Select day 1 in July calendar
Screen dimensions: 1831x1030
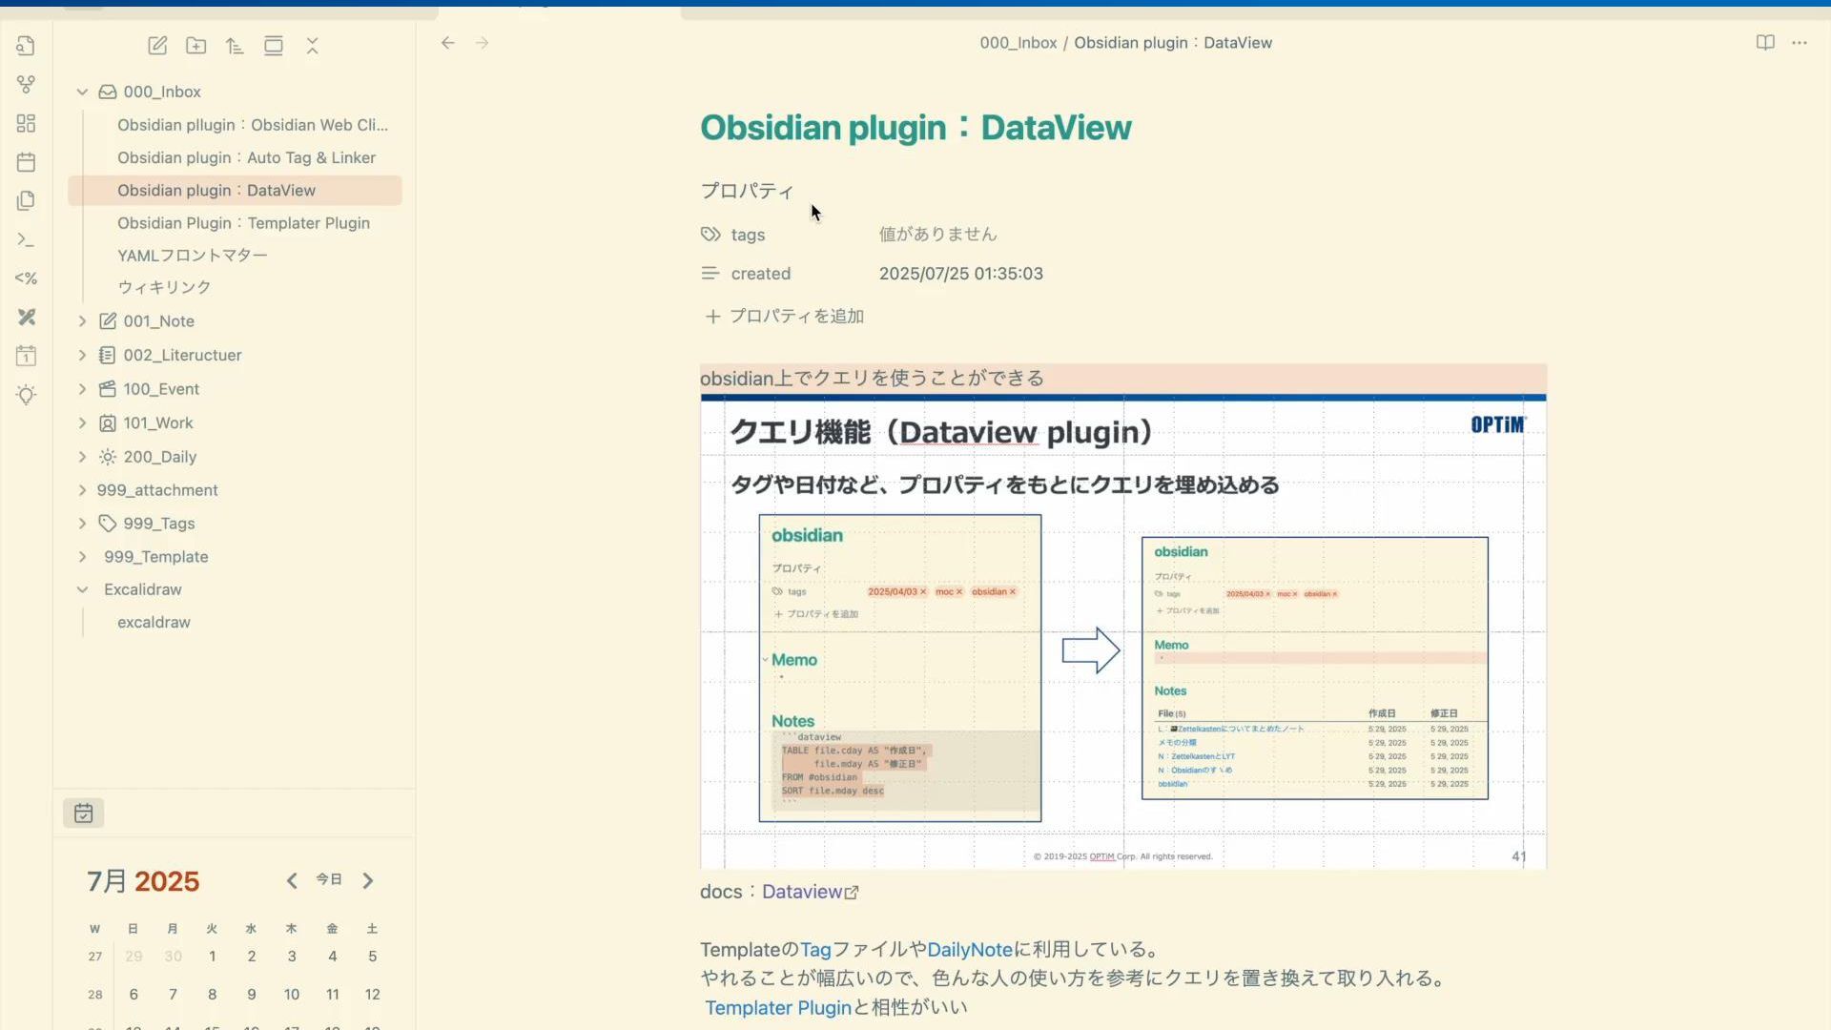212,957
